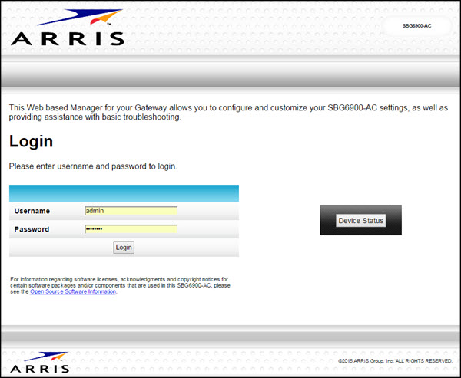The width and height of the screenshot is (461, 378).
Task: Focus the Username input field
Action: (131, 211)
